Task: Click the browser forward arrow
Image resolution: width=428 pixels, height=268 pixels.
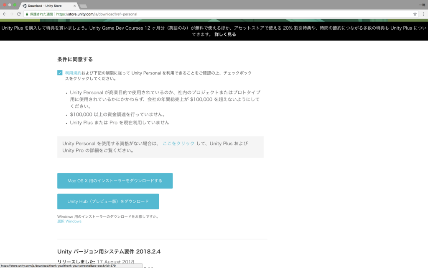Action: pyautogui.click(x=11, y=14)
